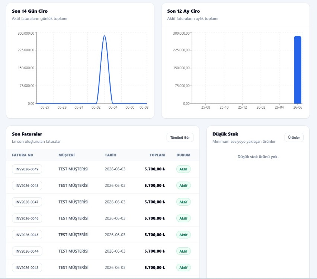Select invoice number INV2026-0045

pyautogui.click(x=27, y=235)
